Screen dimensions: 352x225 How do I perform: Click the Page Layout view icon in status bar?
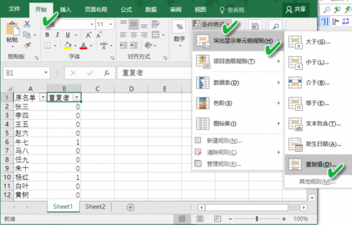[200, 219]
